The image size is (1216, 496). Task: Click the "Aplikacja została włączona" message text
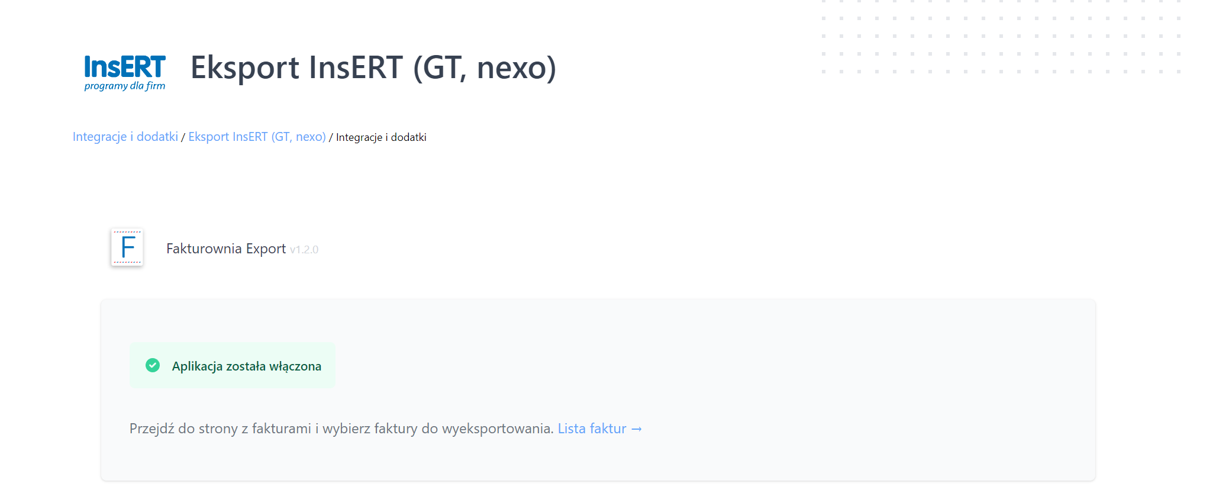tap(246, 366)
